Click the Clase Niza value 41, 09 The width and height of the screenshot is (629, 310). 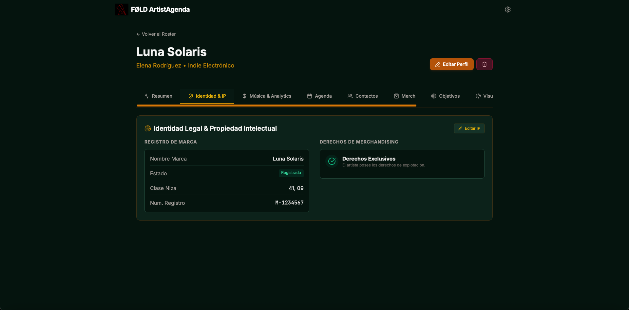[296, 188]
